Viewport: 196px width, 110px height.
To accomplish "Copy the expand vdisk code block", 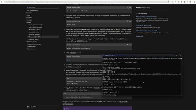I will 129,45.
